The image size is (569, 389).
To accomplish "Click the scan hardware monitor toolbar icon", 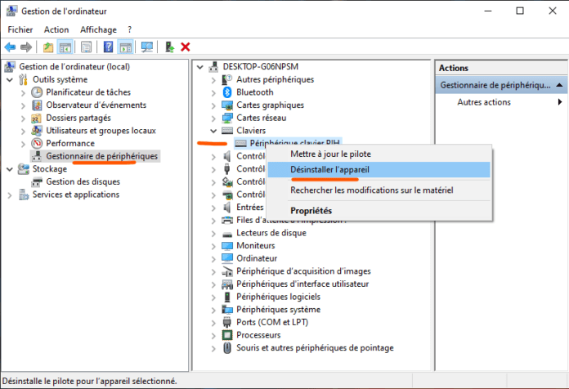I will [x=147, y=47].
